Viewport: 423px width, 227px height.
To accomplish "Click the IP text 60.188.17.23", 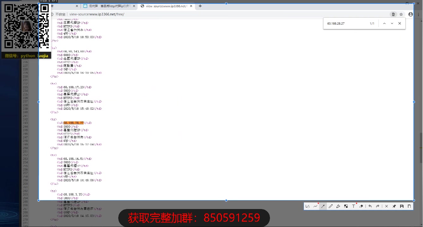I will pyautogui.click(x=74, y=87).
